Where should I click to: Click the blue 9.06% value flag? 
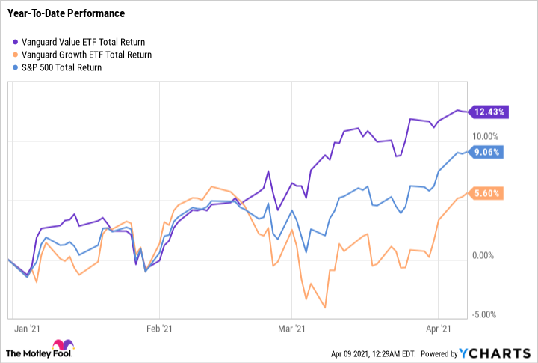point(489,152)
